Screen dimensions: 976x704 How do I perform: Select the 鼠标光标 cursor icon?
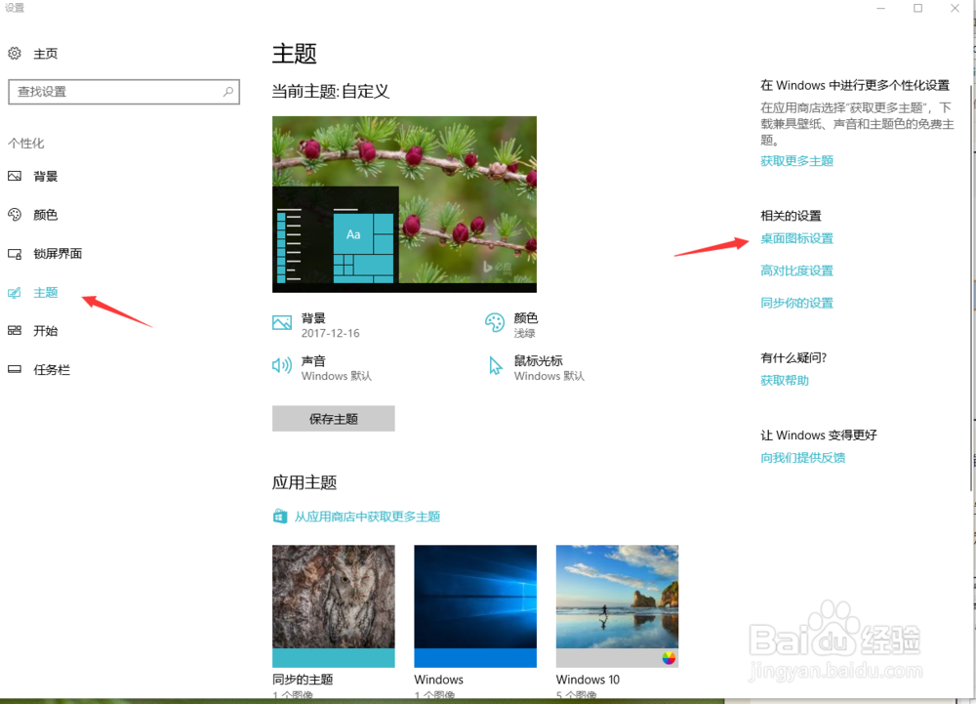tap(495, 365)
